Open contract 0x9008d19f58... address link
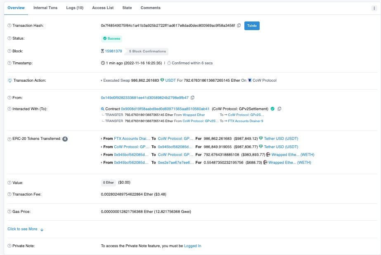 click(165, 109)
